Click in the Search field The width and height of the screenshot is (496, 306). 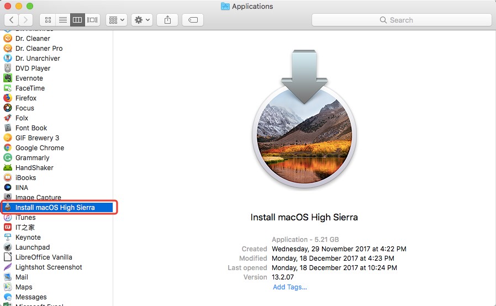[402, 20]
